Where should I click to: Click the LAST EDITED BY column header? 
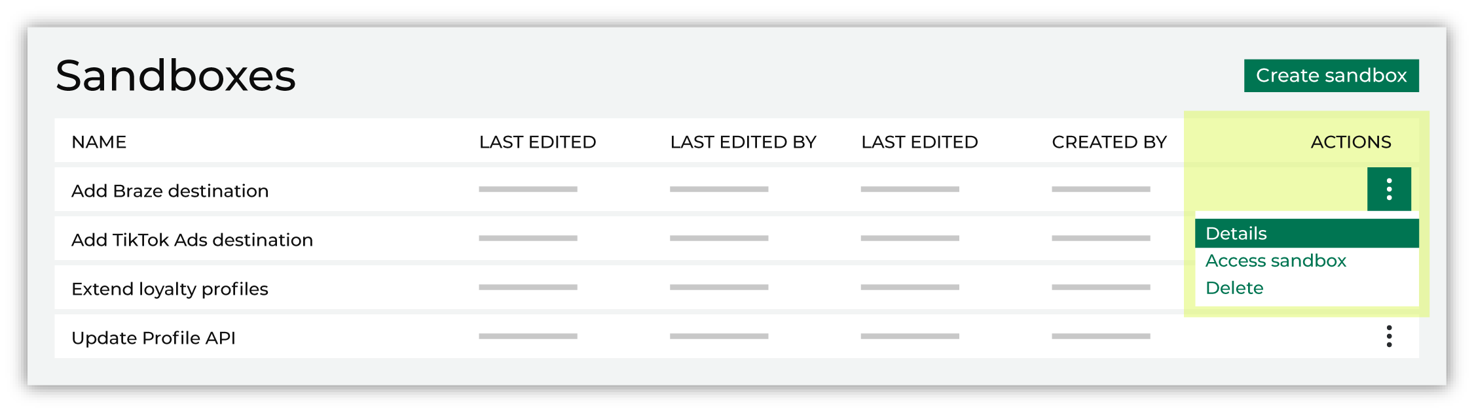[743, 142]
